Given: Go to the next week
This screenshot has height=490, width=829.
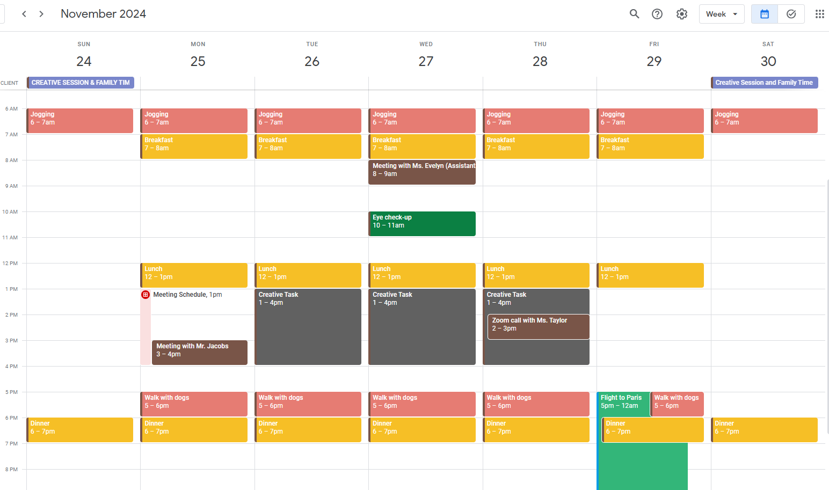Looking at the screenshot, I should [x=41, y=14].
